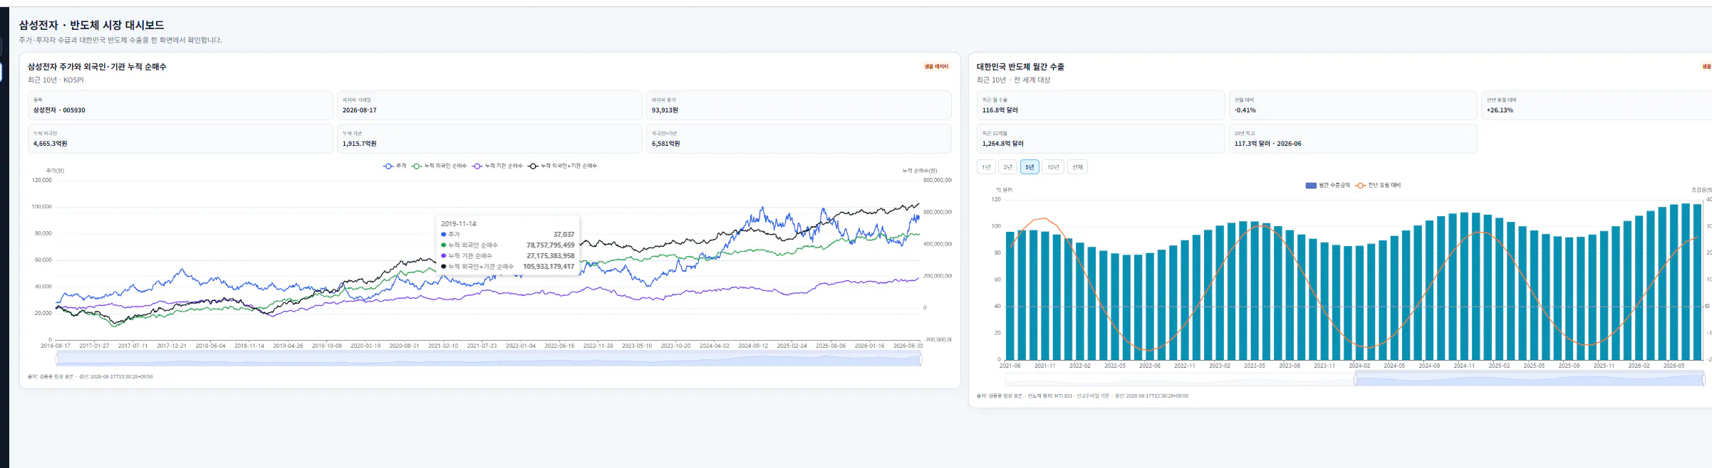1712x468 pixels.
Task: Click the 1,915.7억원 cumulative institution value
Action: 359,144
